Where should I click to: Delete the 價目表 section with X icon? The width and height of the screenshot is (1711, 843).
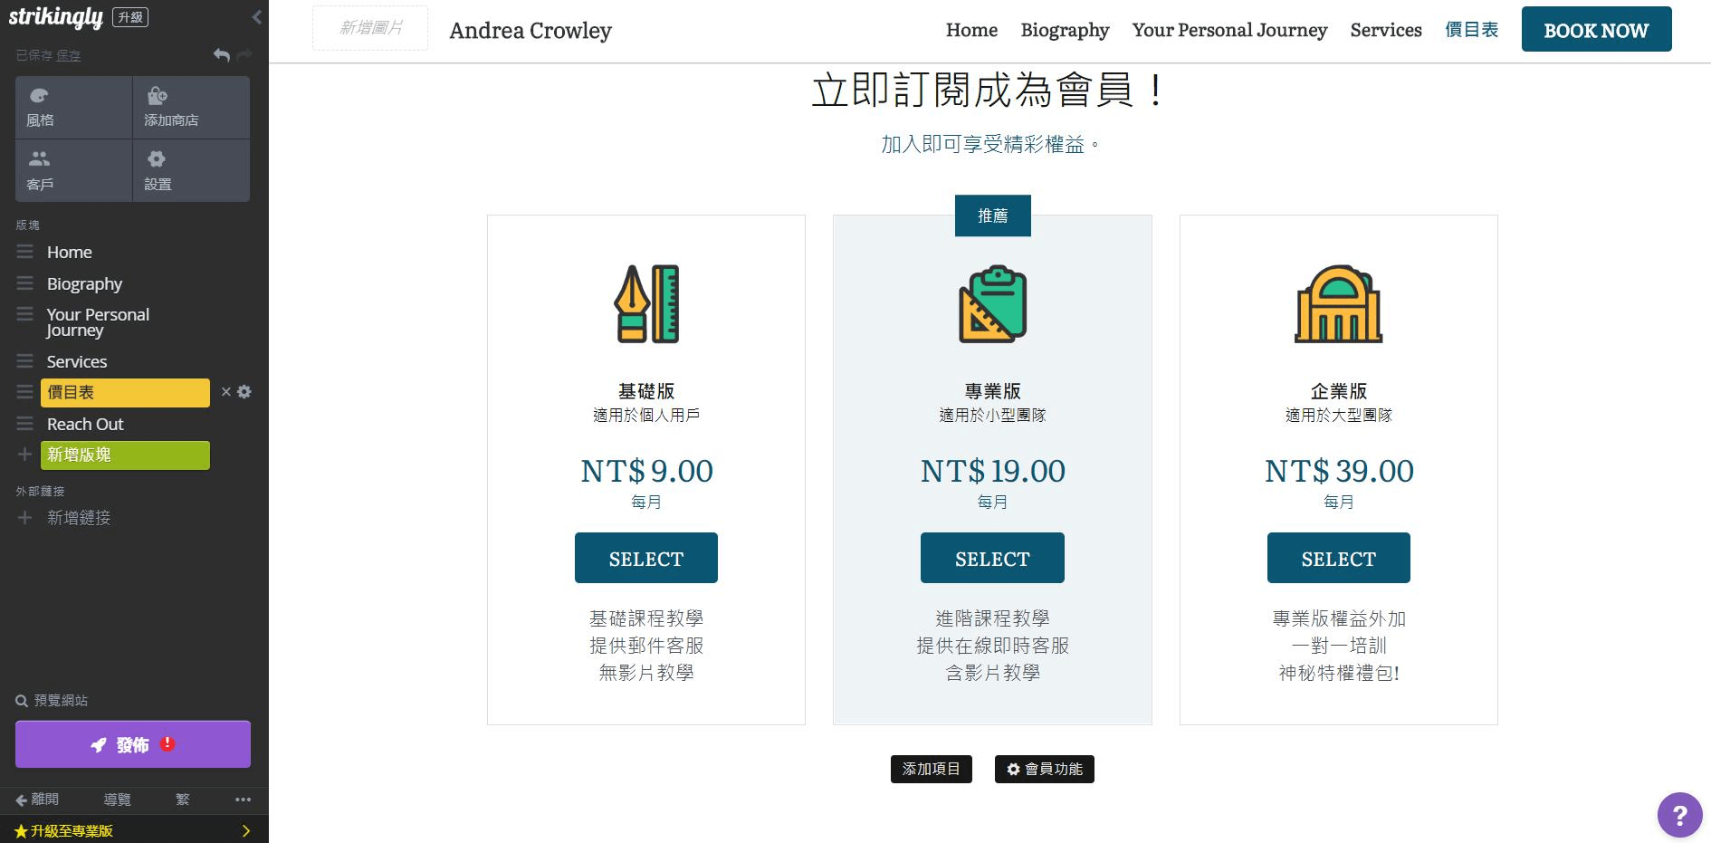[226, 392]
